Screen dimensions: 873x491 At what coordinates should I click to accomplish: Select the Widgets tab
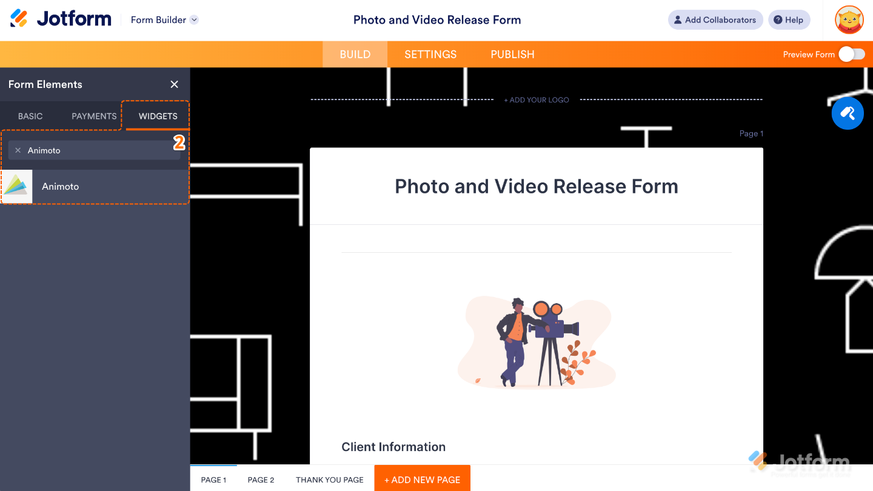(158, 116)
